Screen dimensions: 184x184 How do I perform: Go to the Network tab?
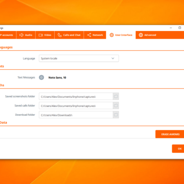click(x=95, y=35)
